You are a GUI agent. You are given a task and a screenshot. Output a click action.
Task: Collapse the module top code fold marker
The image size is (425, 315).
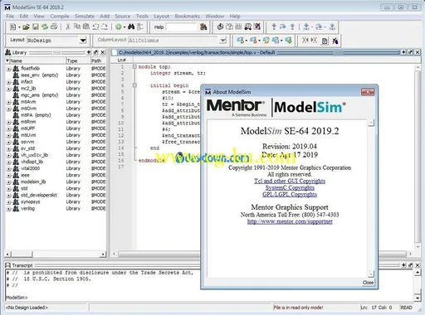[x=134, y=66]
